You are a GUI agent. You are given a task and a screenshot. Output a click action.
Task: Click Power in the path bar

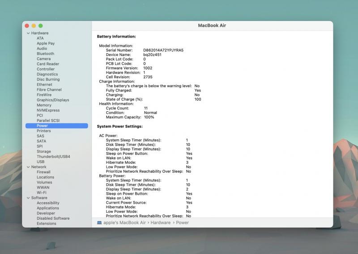coord(182,223)
